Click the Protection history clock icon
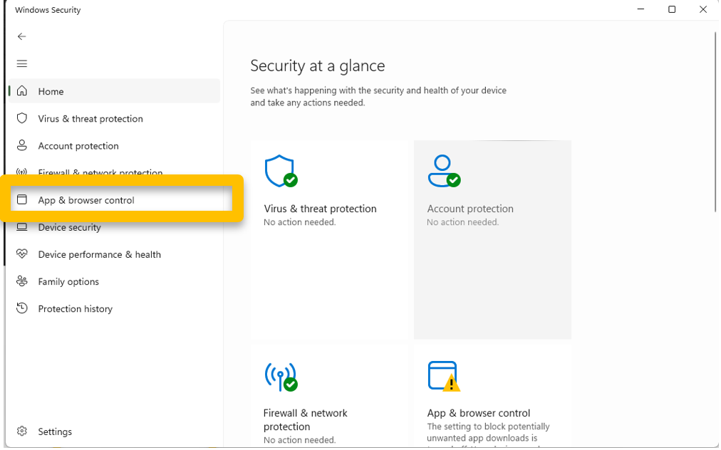 click(22, 308)
